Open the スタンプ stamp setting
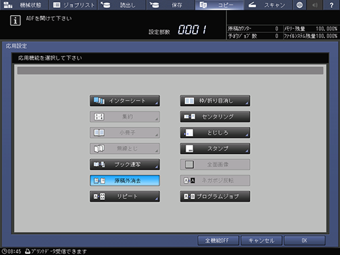 click(x=215, y=149)
